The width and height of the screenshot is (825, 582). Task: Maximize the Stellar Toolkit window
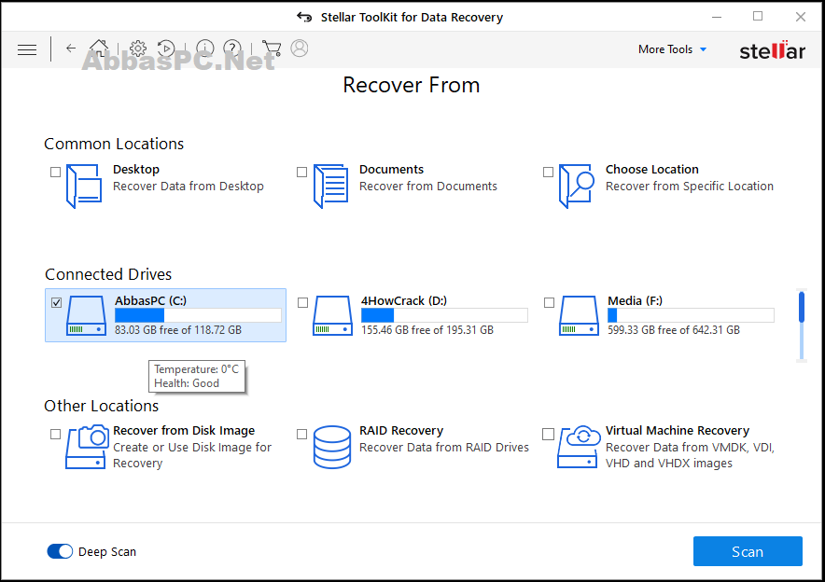[x=758, y=17]
